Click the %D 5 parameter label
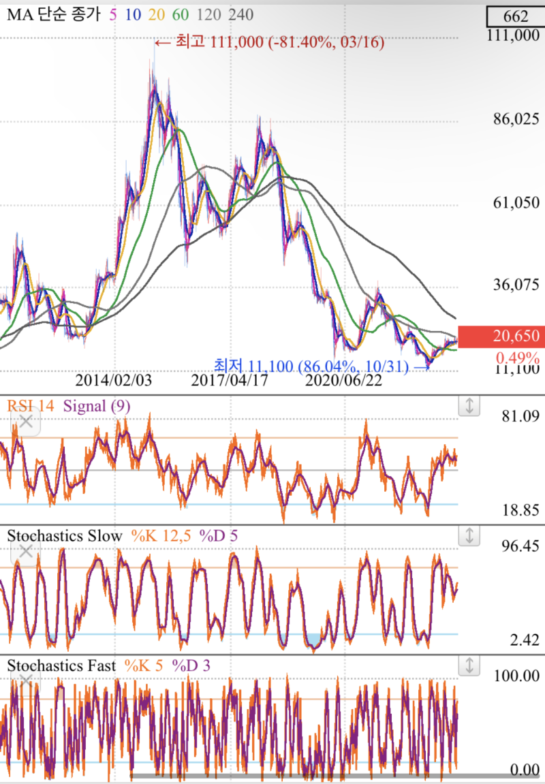The height and width of the screenshot is (784, 545). (x=219, y=536)
